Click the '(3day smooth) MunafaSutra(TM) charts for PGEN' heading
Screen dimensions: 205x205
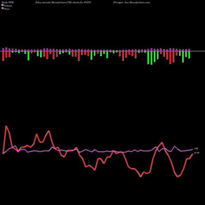[63, 2]
